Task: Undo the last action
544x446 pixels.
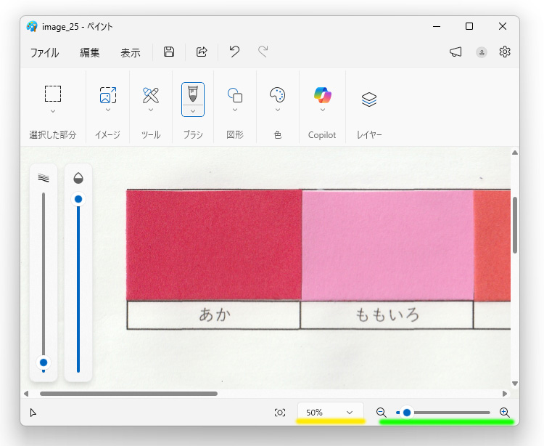Action: coord(234,52)
